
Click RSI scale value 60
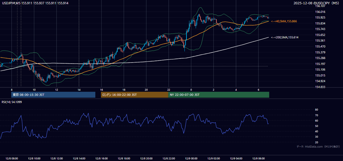[317, 121]
